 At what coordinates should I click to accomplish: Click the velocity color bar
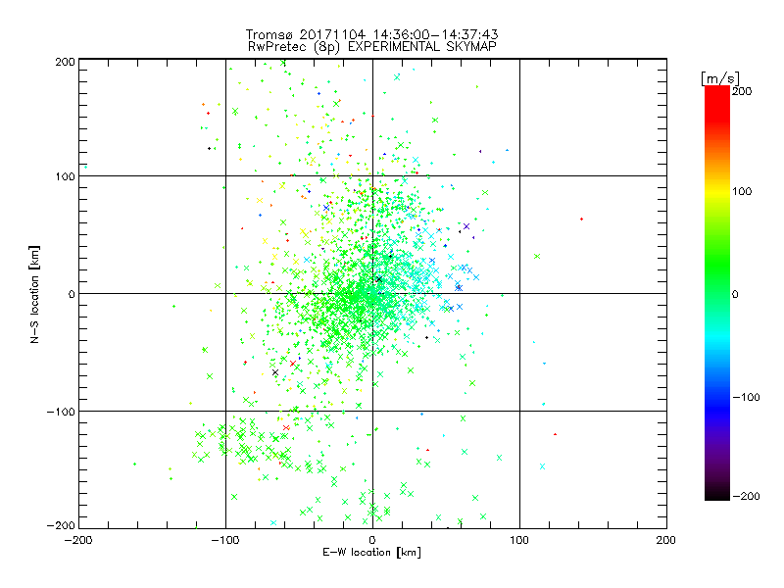click(x=717, y=293)
